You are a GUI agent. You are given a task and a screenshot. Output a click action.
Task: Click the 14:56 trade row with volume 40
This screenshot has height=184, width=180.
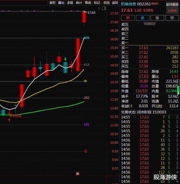(150, 145)
